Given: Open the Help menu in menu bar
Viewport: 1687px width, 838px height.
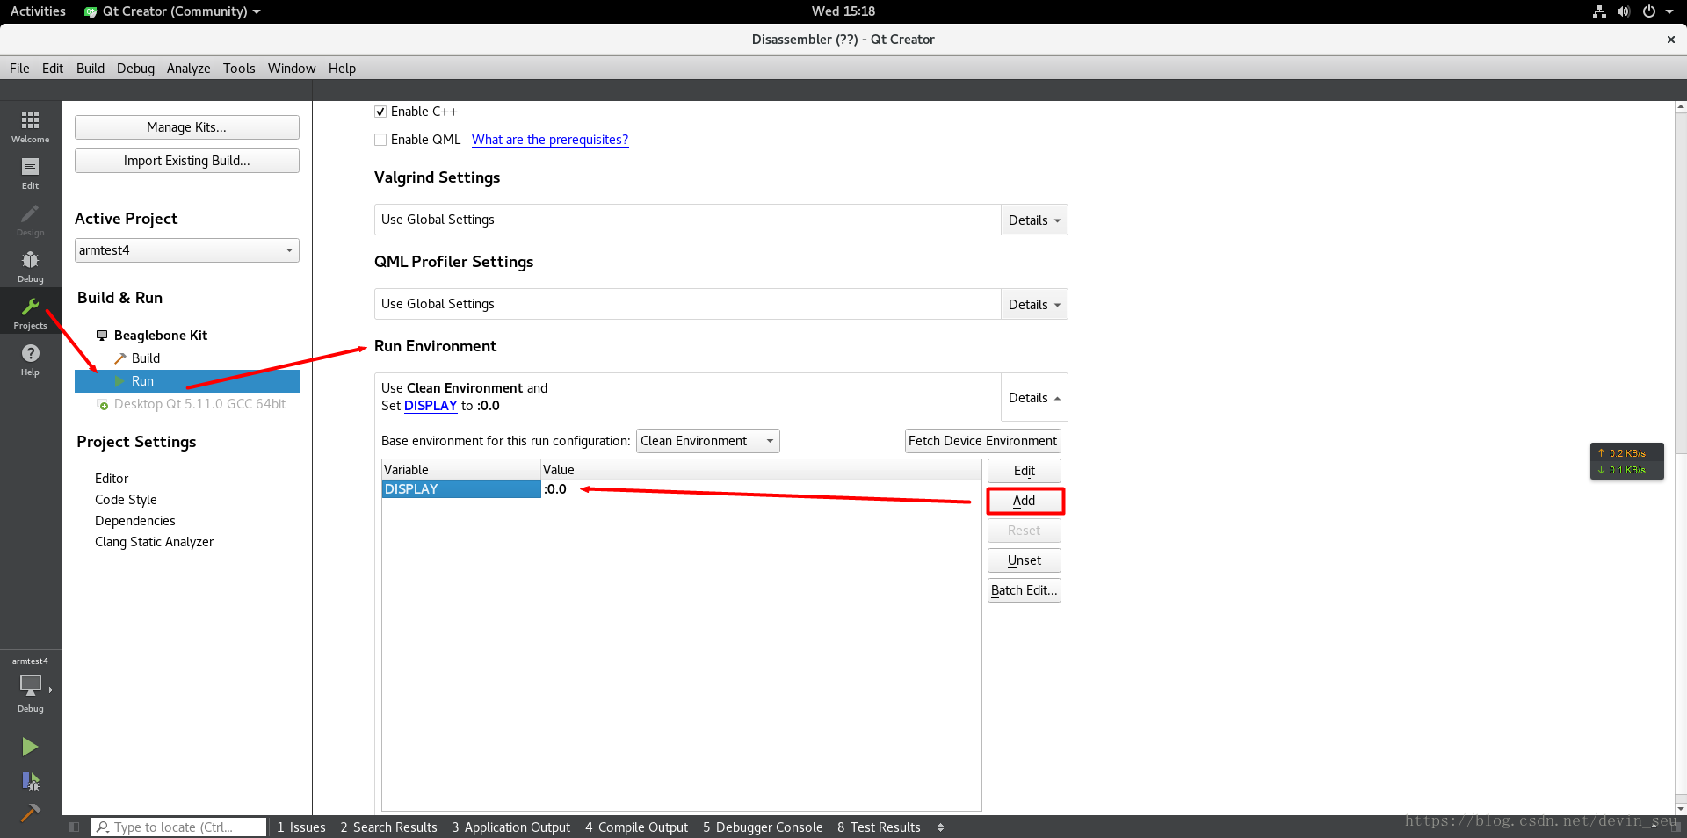Looking at the screenshot, I should pyautogui.click(x=342, y=69).
